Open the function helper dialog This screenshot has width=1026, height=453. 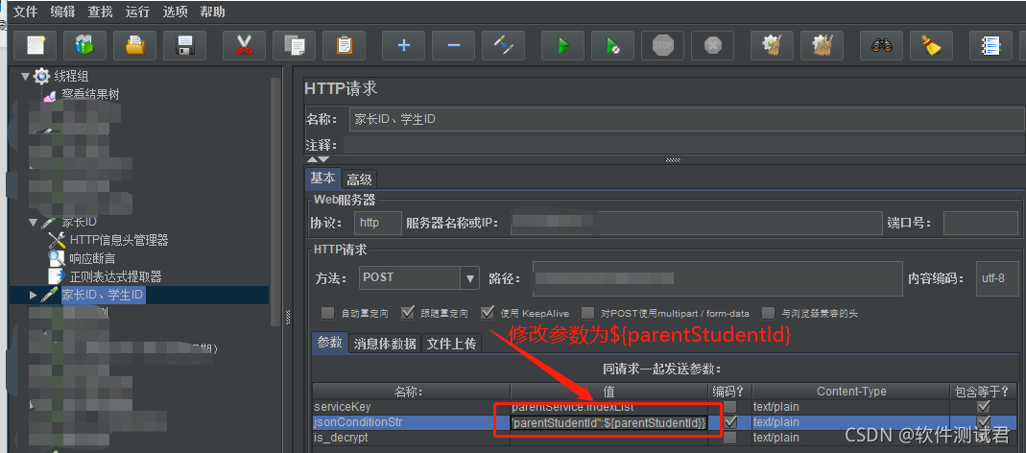tap(991, 46)
